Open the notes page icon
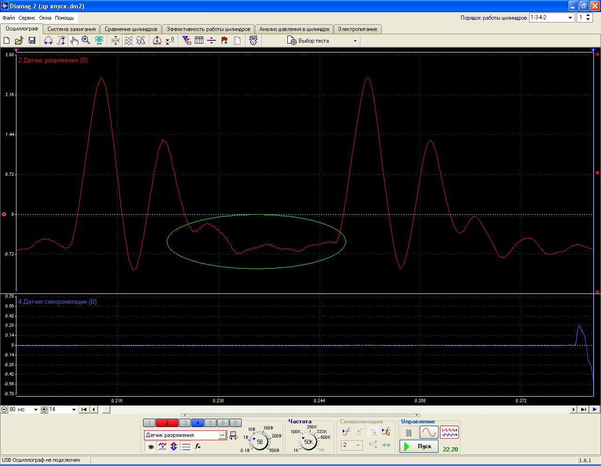601x466 pixels. (x=237, y=41)
